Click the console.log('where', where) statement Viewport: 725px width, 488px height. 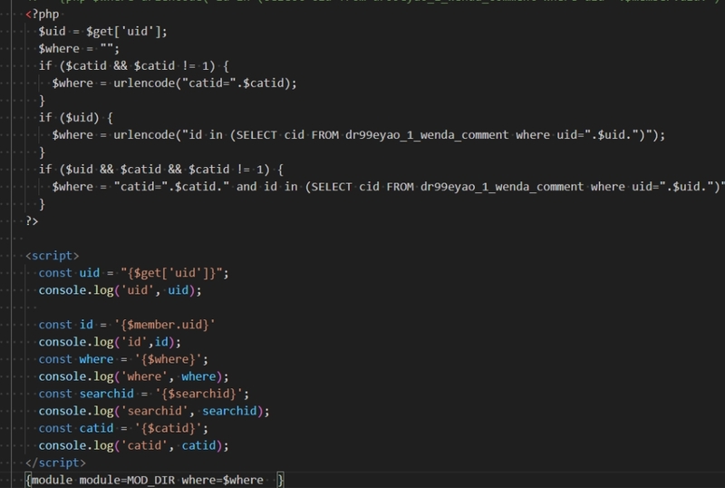(x=134, y=376)
